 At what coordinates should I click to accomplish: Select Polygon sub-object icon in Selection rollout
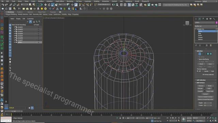(x=208, y=54)
